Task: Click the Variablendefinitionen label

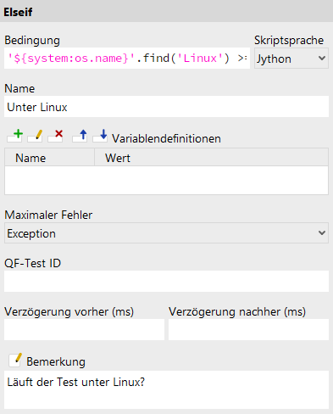Action: click(x=166, y=138)
